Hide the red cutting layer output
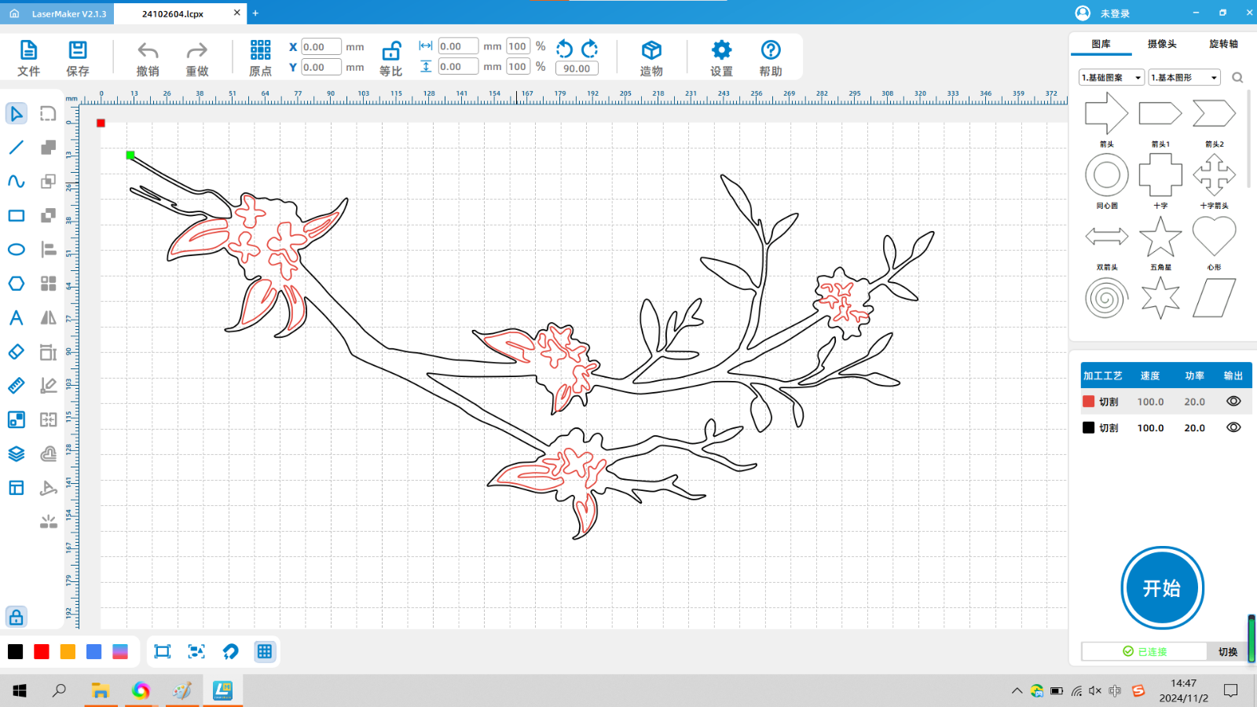This screenshot has width=1257, height=707. (1233, 401)
